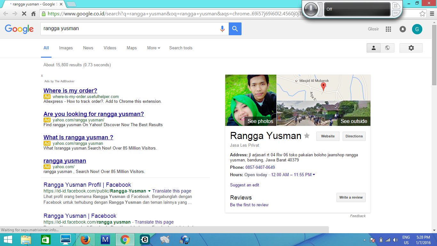Bookmark this page with the star
The height and width of the screenshot is (246, 437).
pos(423,14)
